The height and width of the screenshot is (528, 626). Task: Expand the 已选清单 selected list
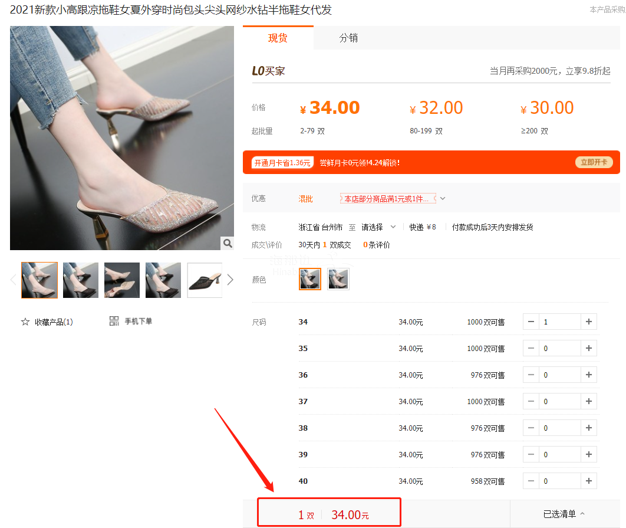pyautogui.click(x=564, y=514)
